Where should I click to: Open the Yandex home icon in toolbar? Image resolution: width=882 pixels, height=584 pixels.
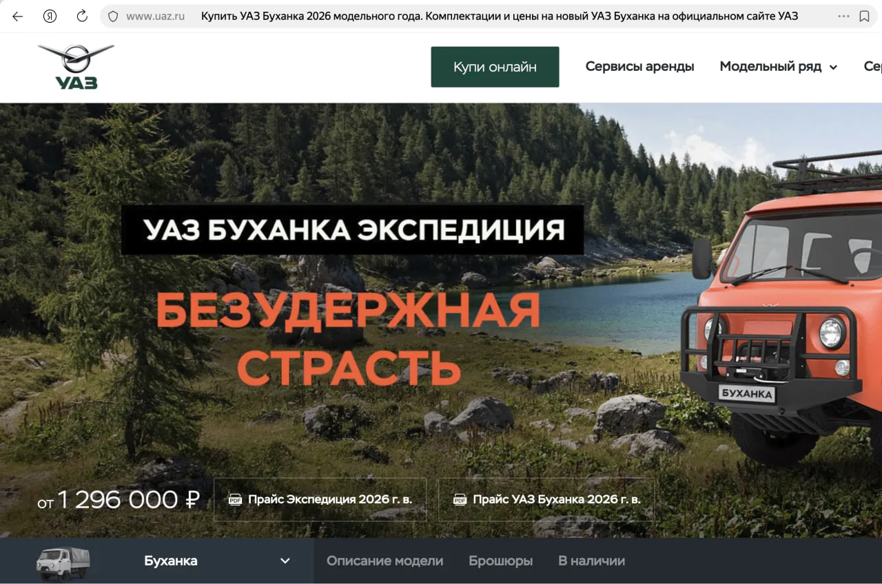point(50,16)
